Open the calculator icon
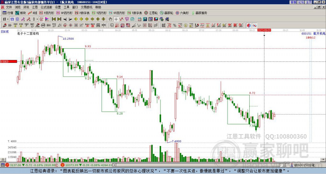Viewport: 326px width, 174px height. coord(145,19)
